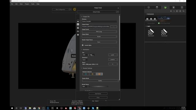The image size is (196, 110).
Task: Open the Animation output mode in sidebar
Action: click(78, 28)
